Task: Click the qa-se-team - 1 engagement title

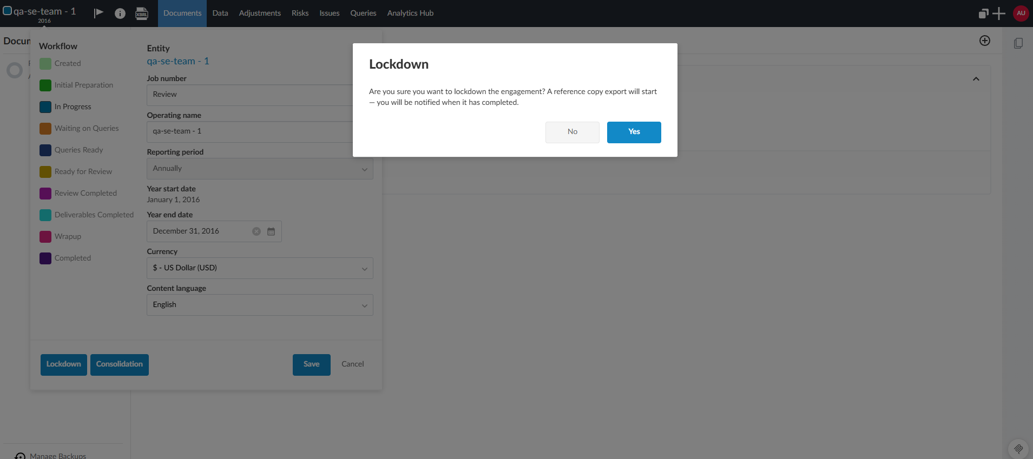Action: tap(44, 11)
